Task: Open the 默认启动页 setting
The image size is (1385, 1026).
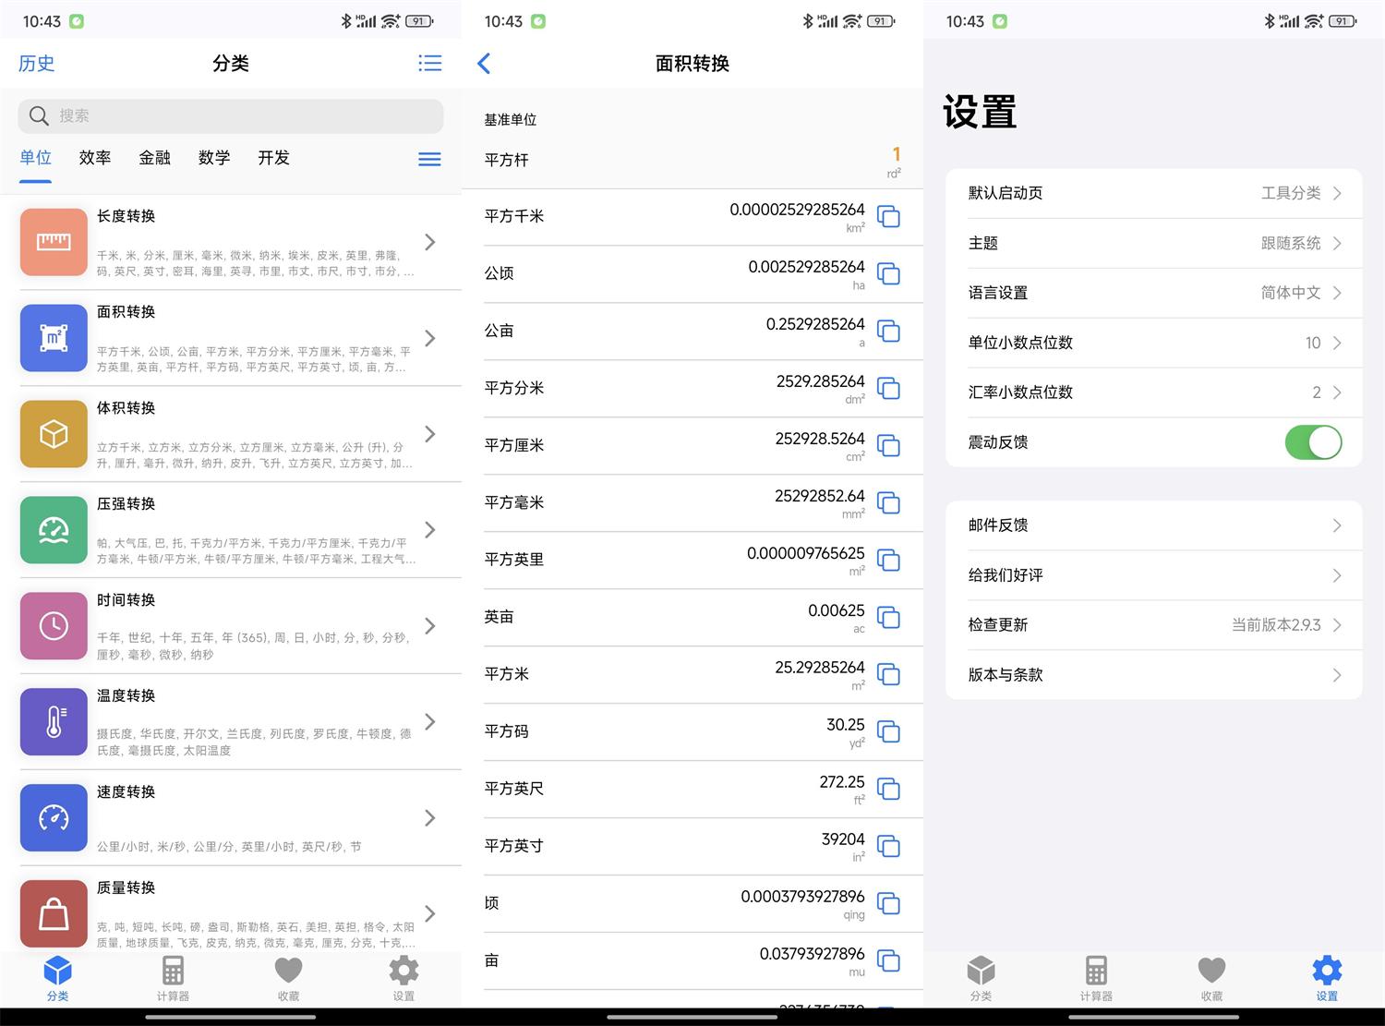Action: [x=1154, y=193]
